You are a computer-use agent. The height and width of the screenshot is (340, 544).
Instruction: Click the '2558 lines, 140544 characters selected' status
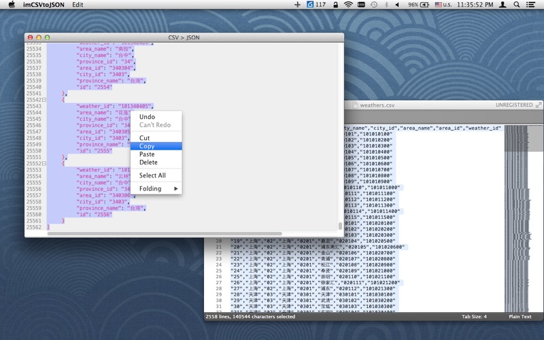point(250,316)
